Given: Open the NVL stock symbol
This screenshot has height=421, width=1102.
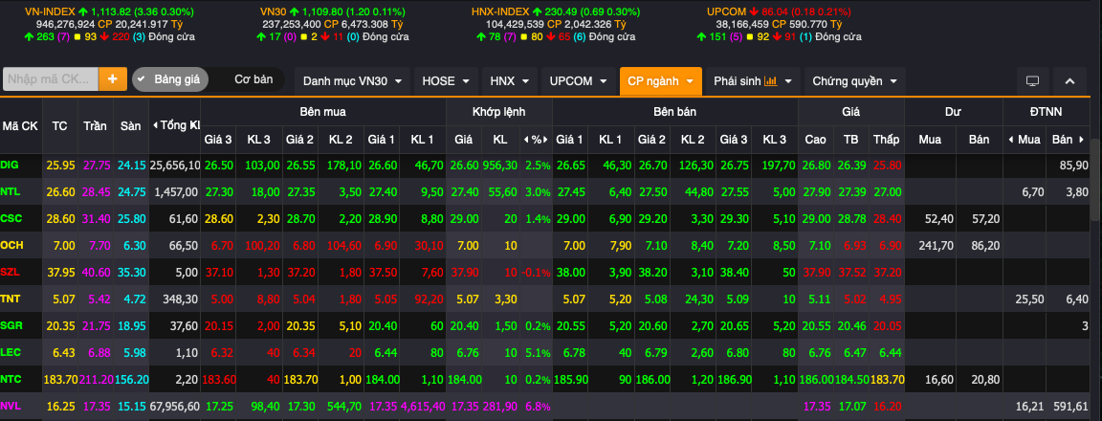Looking at the screenshot, I should (11, 407).
